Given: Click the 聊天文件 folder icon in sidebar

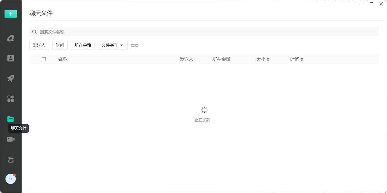Looking at the screenshot, I should pyautogui.click(x=11, y=119).
